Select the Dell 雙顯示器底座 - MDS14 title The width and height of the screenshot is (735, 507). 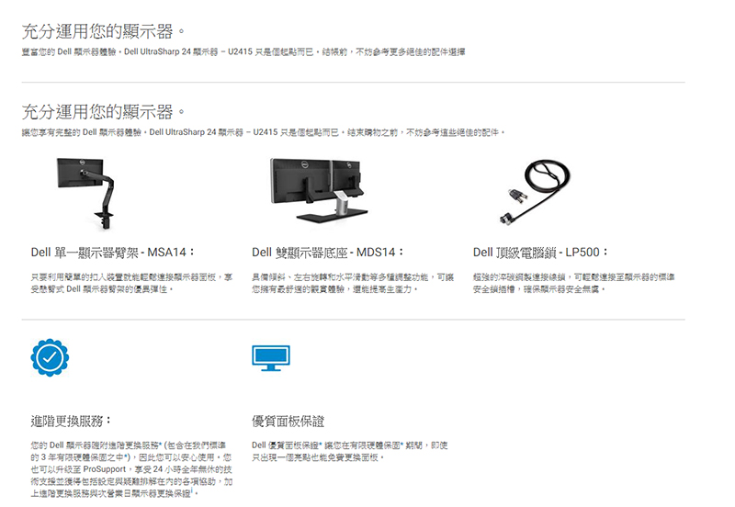[328, 252]
